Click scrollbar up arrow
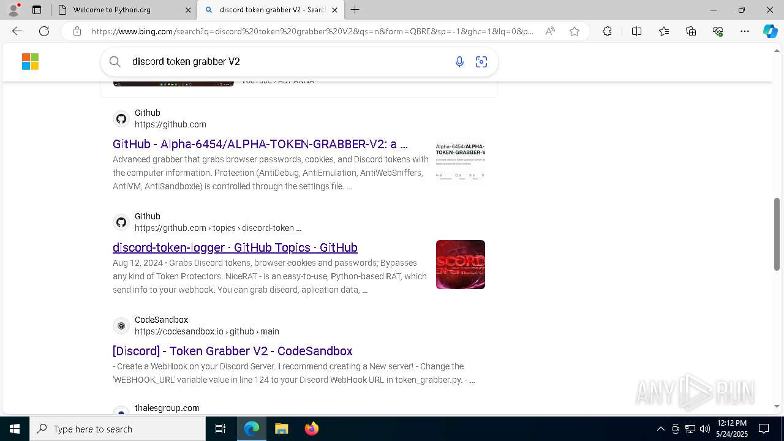The image size is (784, 441). (777, 51)
